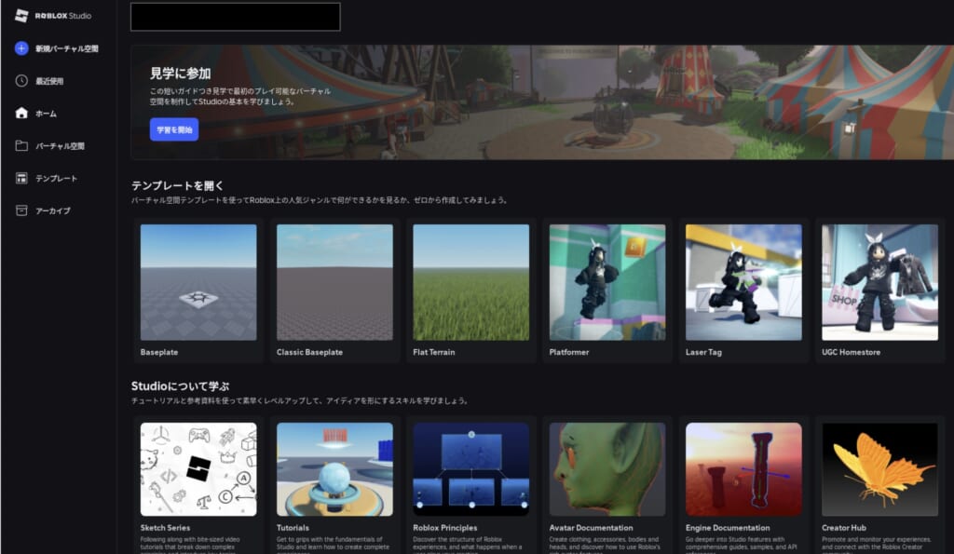Click the house icon for ホーム

tap(21, 114)
